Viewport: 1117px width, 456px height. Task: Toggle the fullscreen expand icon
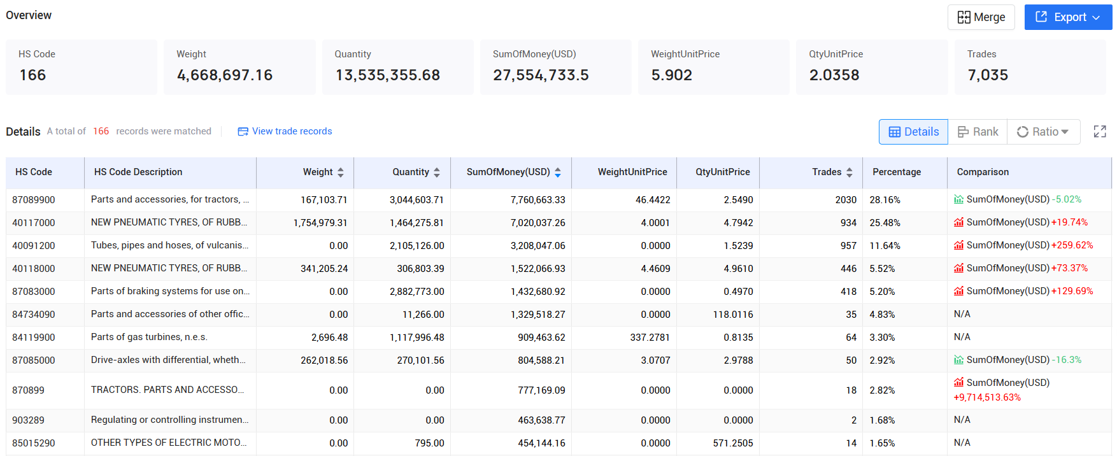[1100, 132]
